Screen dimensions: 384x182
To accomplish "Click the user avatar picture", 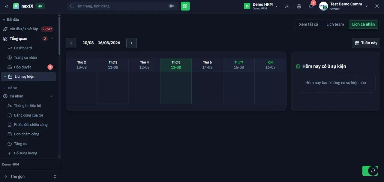I will point(323,6).
